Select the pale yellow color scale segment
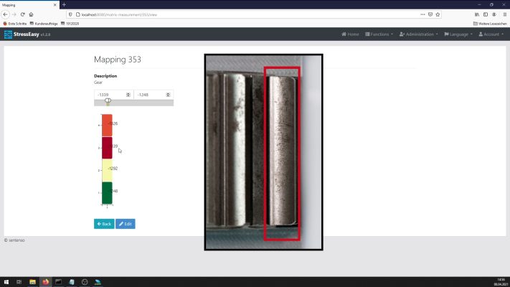This screenshot has height=287, width=510. (107, 170)
